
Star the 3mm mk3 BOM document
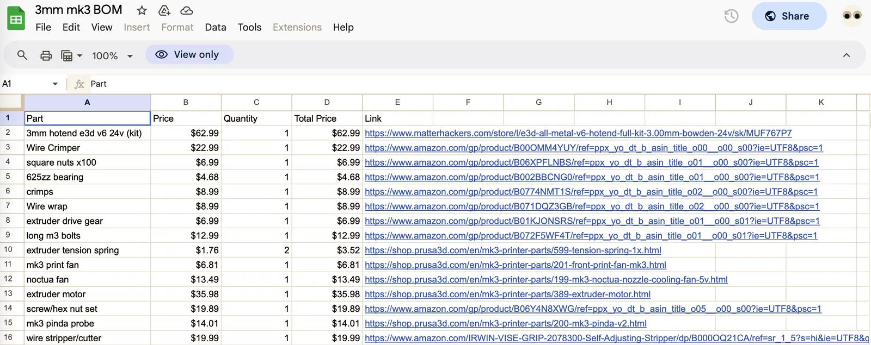142,10
